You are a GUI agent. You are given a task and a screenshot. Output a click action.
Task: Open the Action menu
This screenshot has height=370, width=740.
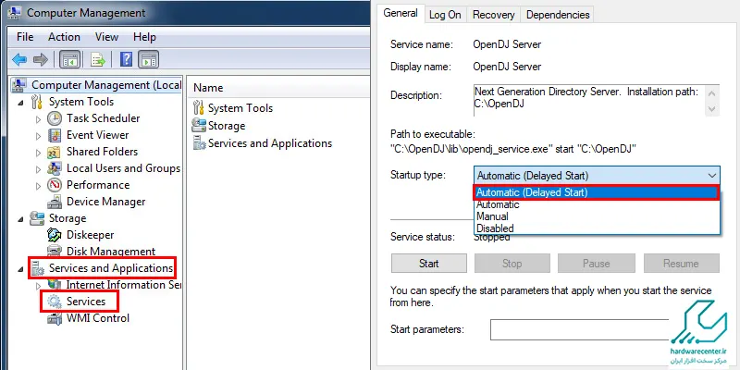point(64,37)
